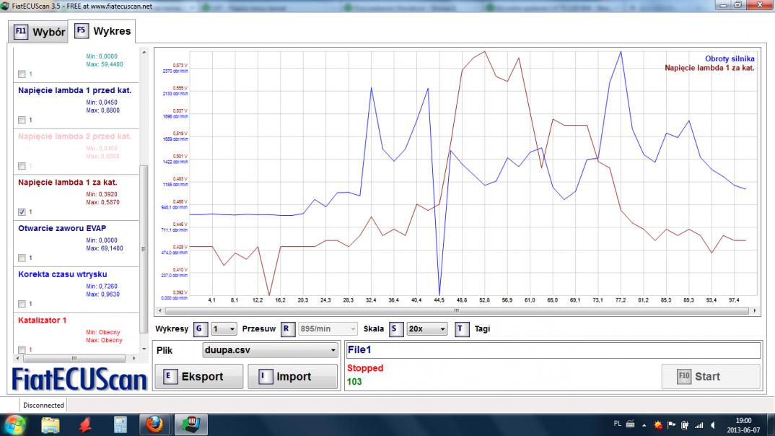Click the T Tagi shortcut icon
Viewport: 775px width, 436px height.
coord(461,328)
